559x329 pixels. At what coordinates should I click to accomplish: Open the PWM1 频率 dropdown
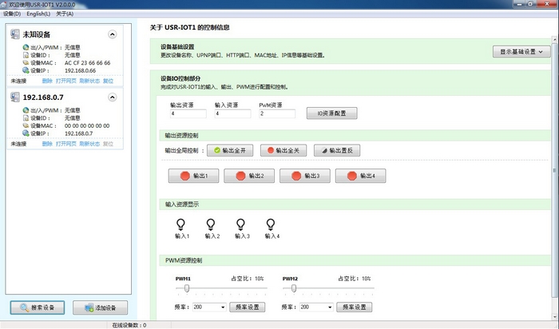click(223, 307)
